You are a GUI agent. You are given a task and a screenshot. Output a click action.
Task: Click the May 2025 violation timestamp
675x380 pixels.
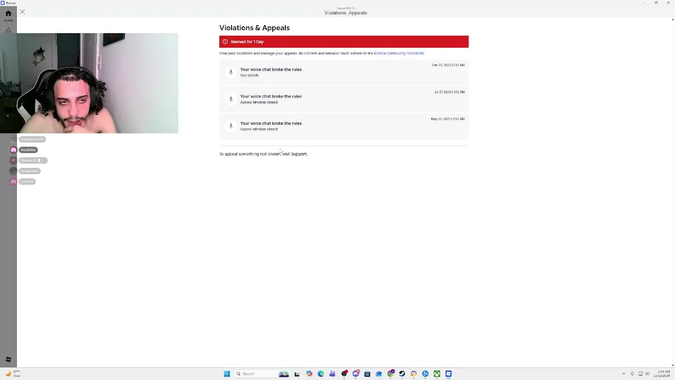click(x=448, y=119)
